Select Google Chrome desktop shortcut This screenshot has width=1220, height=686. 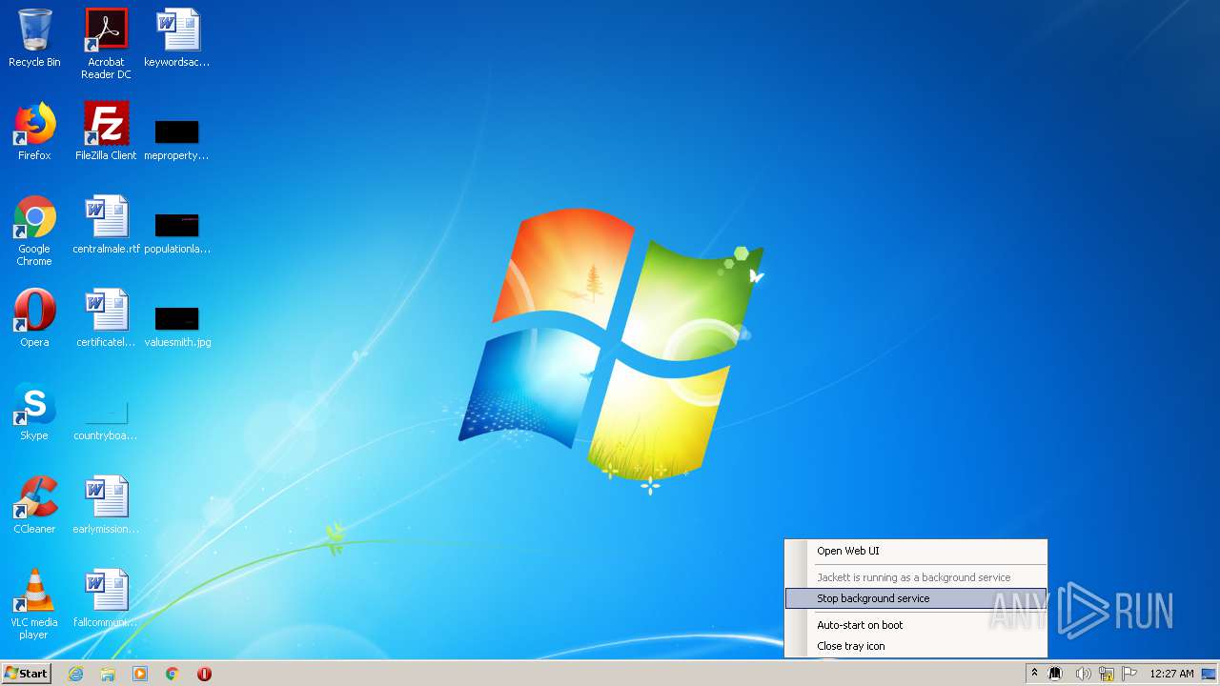pyautogui.click(x=34, y=231)
